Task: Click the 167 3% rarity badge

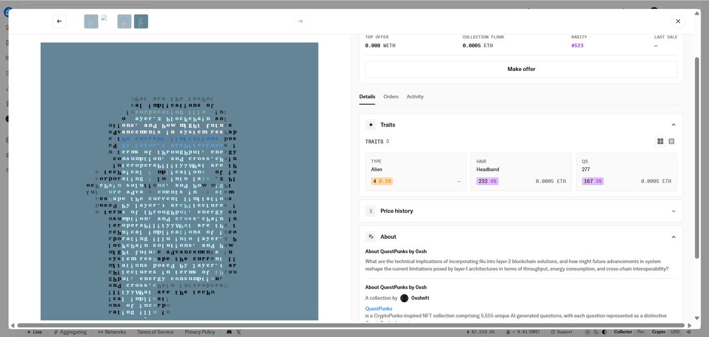Action: coord(593,181)
